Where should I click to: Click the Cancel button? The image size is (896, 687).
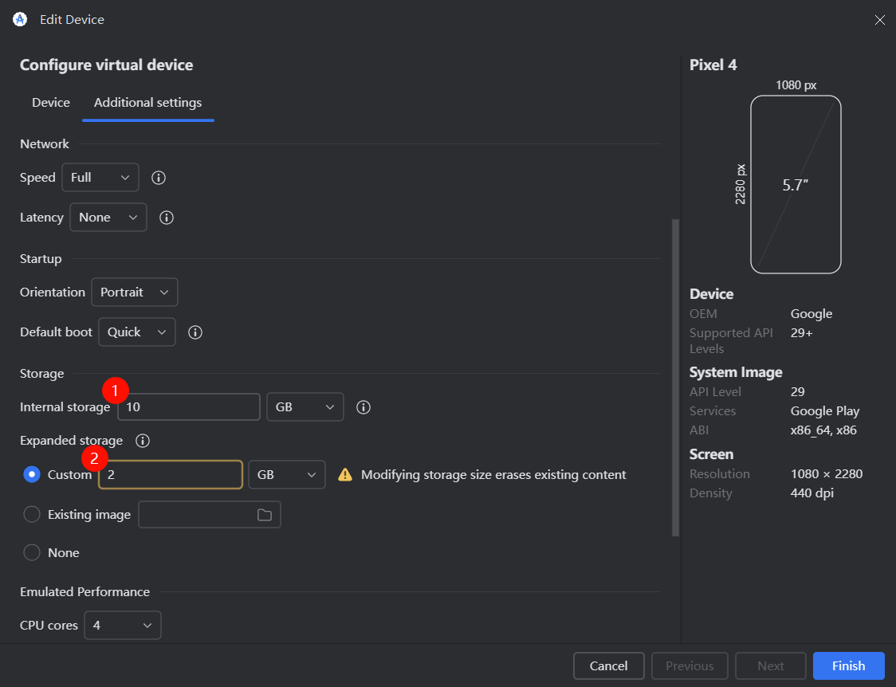608,665
